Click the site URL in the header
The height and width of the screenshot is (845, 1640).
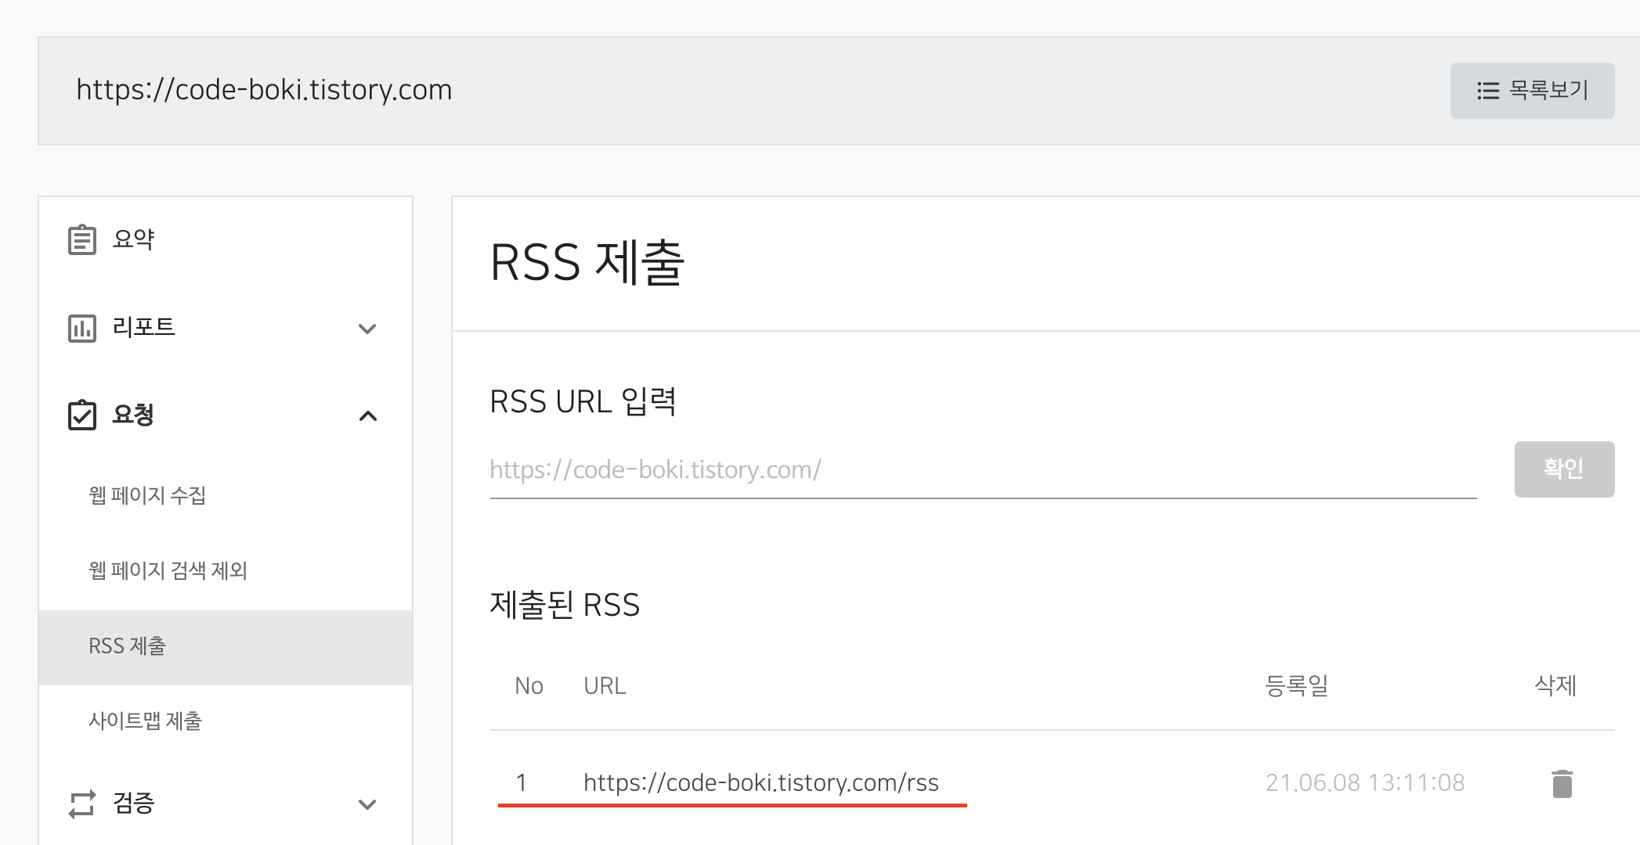point(264,90)
